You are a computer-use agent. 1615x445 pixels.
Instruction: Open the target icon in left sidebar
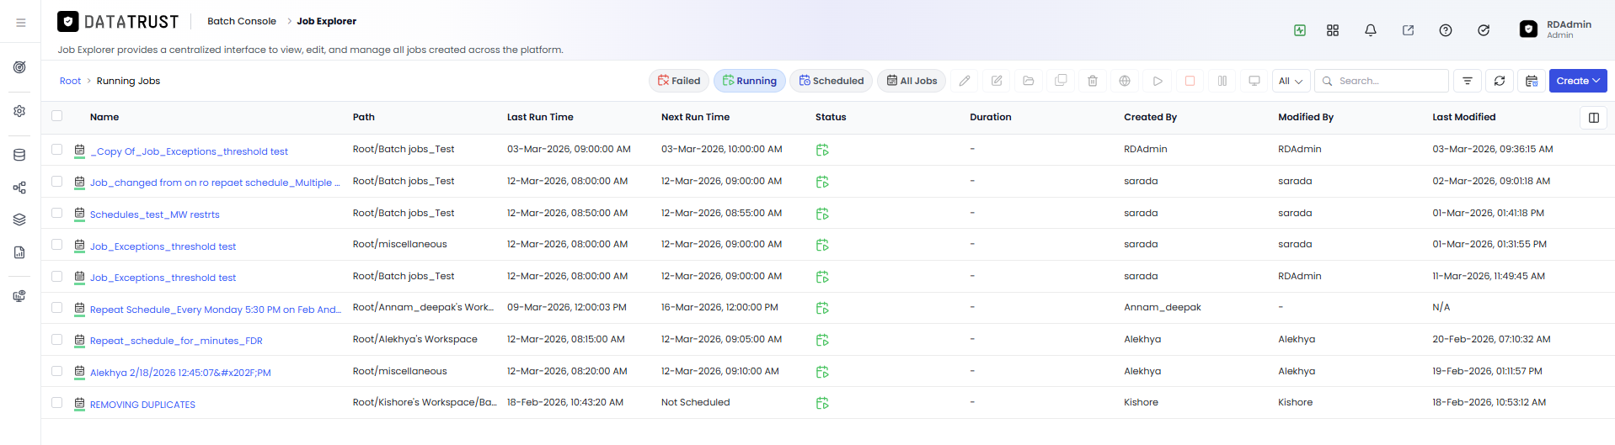(19, 67)
